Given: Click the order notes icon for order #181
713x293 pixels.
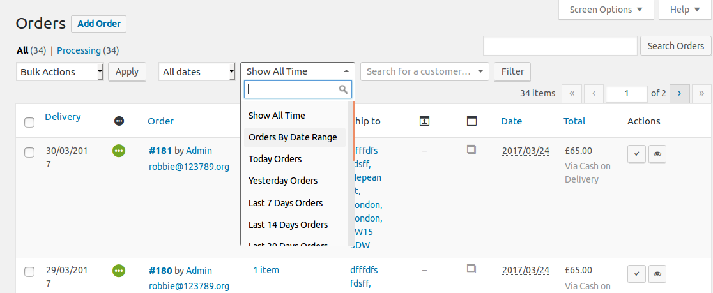Looking at the screenshot, I should pos(471,150).
